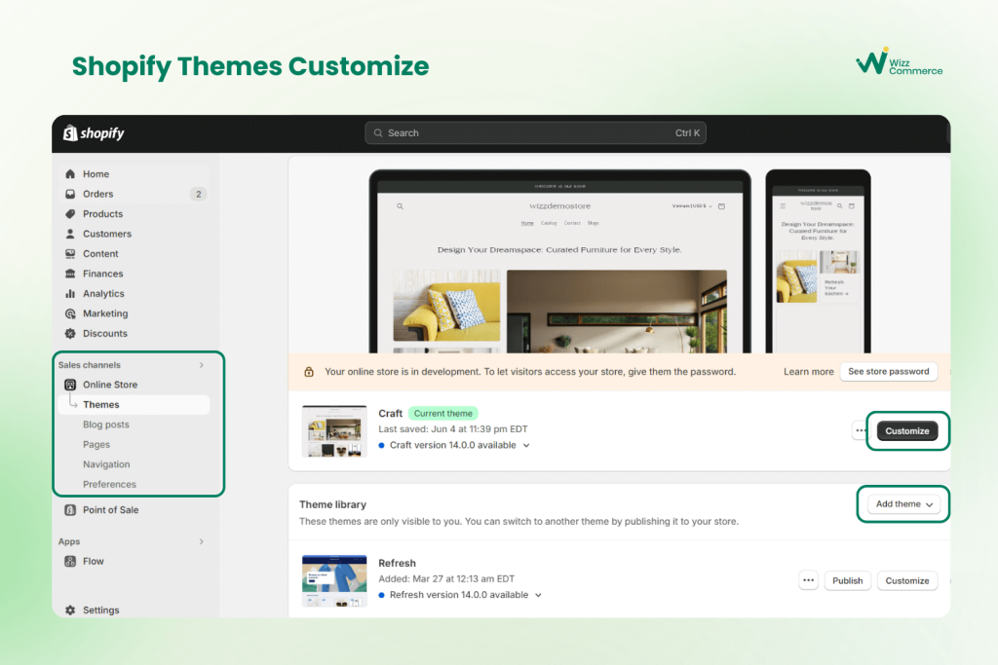Click the Flow label in sidebar
The width and height of the screenshot is (998, 665).
point(93,562)
